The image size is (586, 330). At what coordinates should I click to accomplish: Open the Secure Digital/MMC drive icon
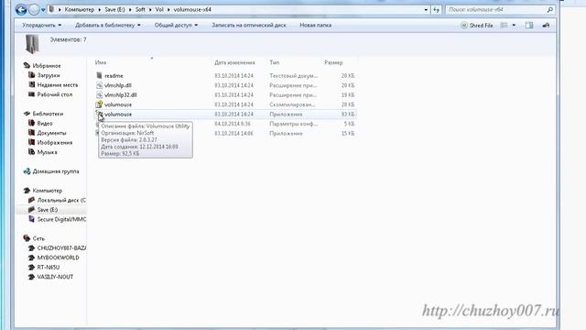[32, 219]
